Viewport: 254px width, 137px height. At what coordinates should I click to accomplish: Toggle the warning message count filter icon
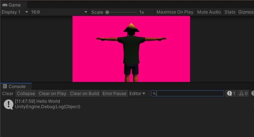click(241, 93)
